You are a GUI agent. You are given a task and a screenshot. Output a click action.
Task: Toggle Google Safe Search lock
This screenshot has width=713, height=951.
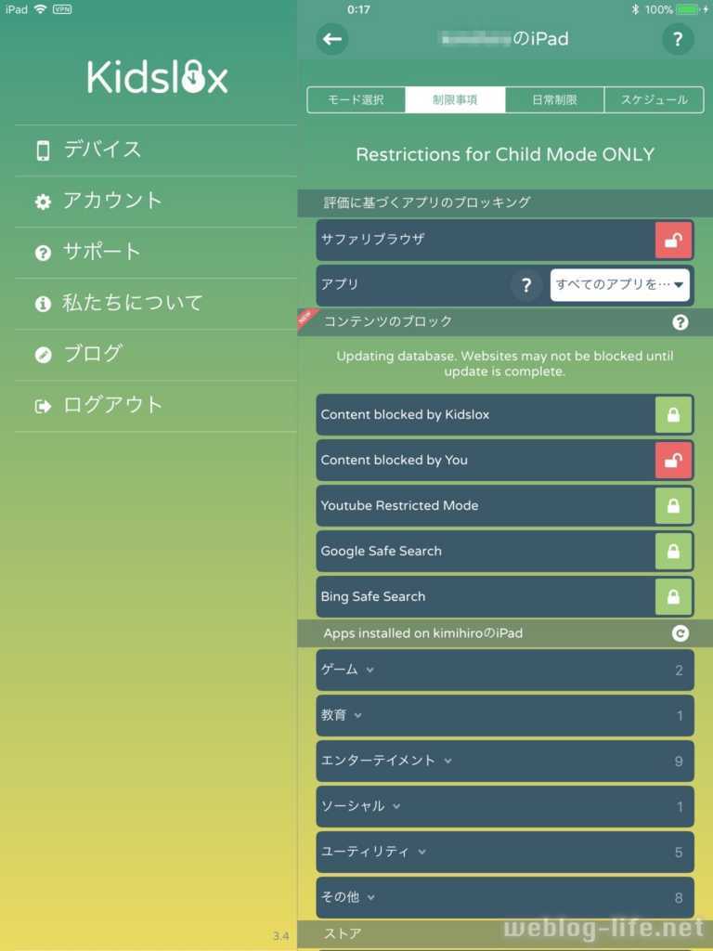point(674,552)
